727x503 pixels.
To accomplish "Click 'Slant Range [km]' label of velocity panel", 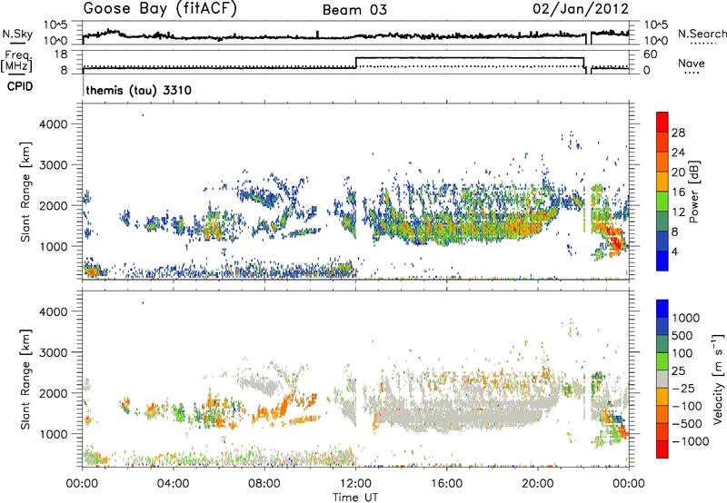I will point(25,380).
